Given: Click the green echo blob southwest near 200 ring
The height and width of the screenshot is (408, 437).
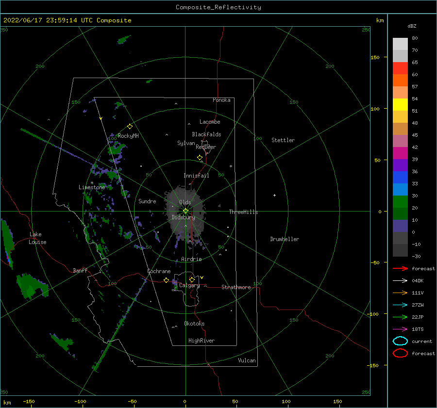Looking at the screenshot, I should tap(63, 343).
